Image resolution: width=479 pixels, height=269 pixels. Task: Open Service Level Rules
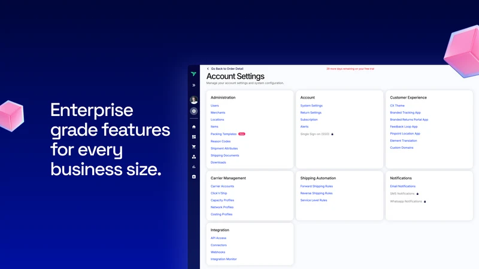tap(313, 200)
